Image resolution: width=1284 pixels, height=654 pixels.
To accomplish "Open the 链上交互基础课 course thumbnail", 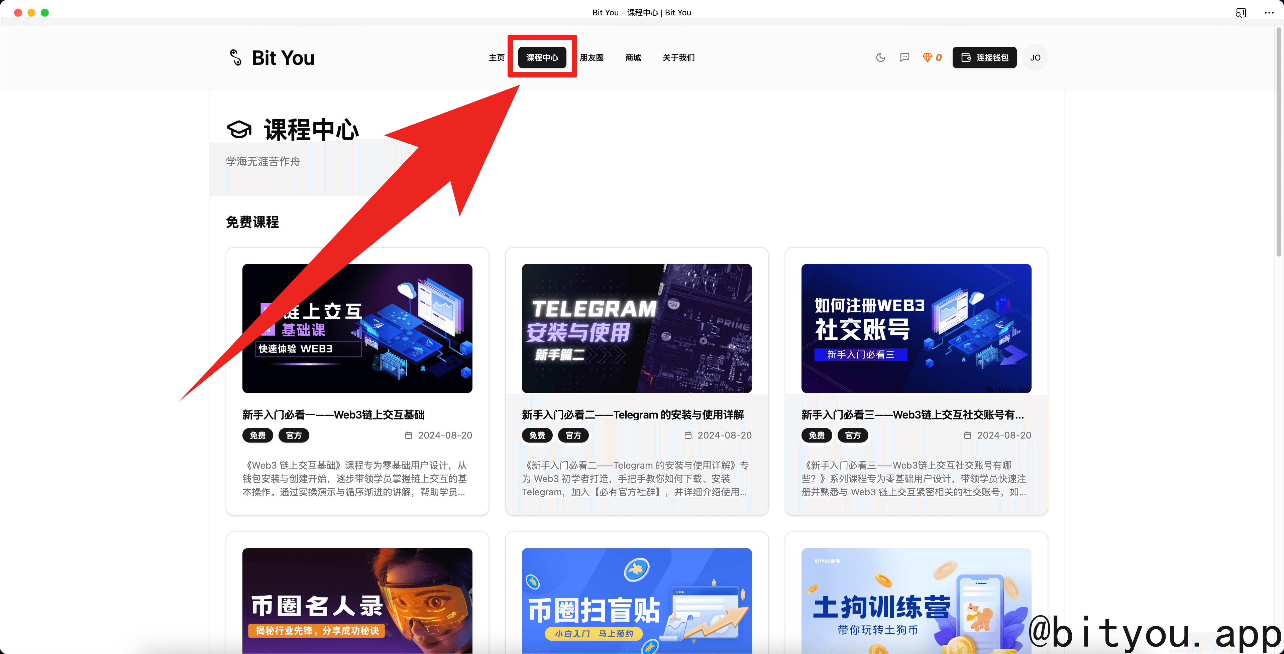I will pos(357,328).
